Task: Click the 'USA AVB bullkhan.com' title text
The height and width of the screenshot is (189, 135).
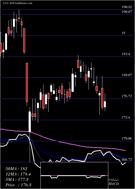Action: point(18,3)
